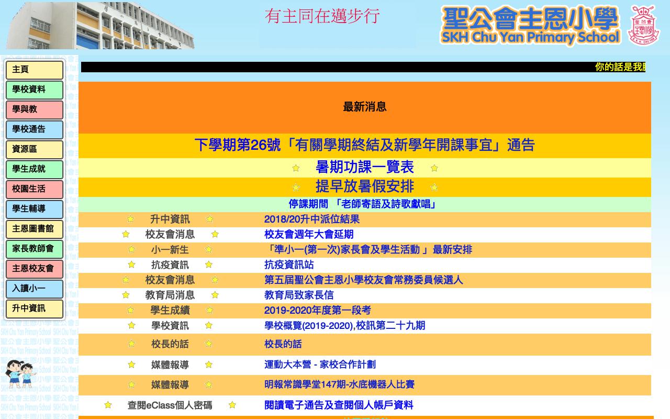The height and width of the screenshot is (419, 670).
Task: Open the 學校通告 sidebar menu item
Action: [34, 129]
